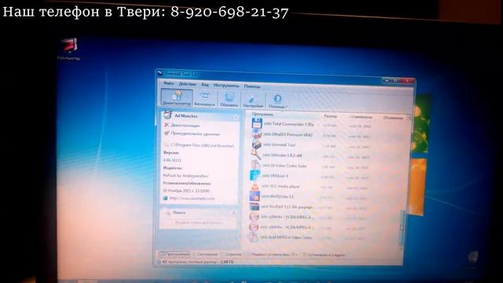Collapse the Ad Muncher details panel
This screenshot has width=503, height=283.
point(236,117)
